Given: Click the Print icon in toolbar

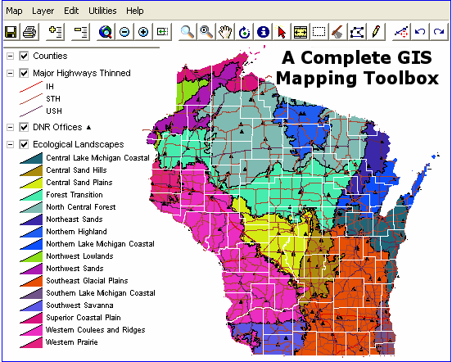Looking at the screenshot, I should (29, 31).
